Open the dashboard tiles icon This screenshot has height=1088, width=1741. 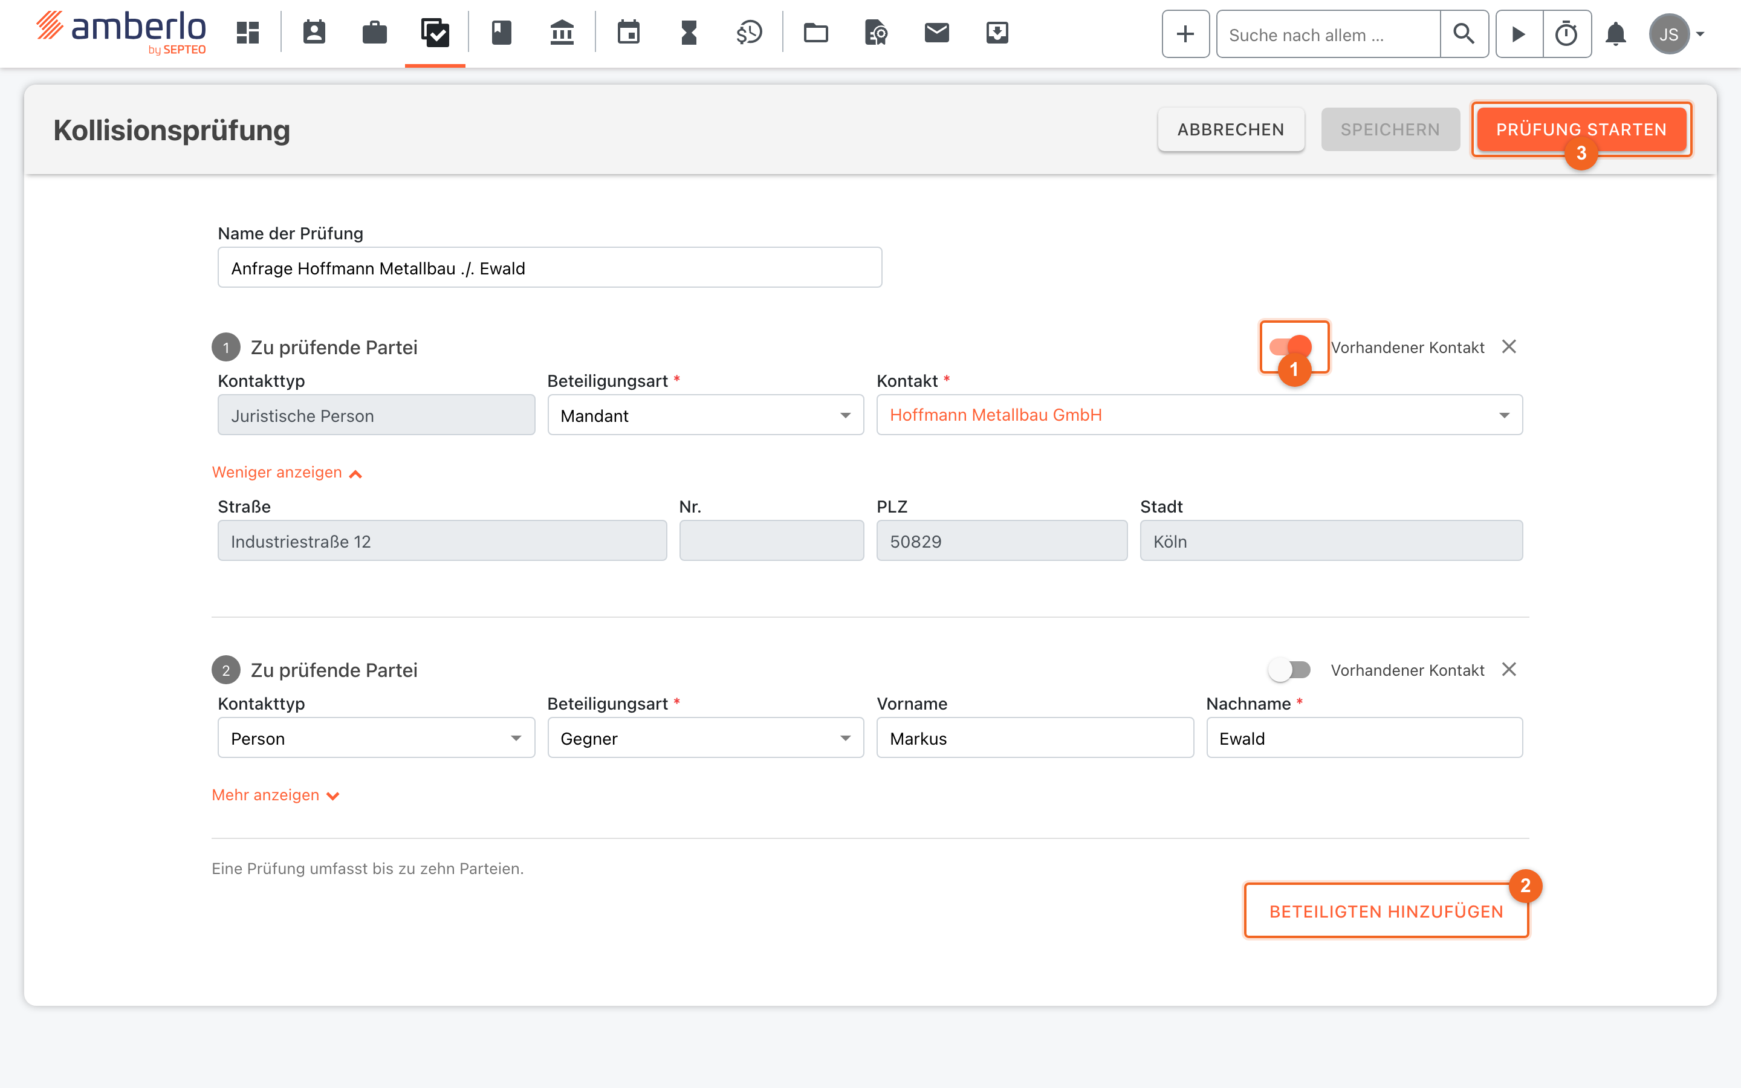click(x=247, y=33)
